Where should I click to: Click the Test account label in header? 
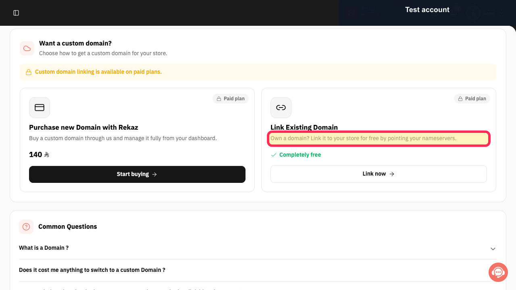[x=427, y=10]
